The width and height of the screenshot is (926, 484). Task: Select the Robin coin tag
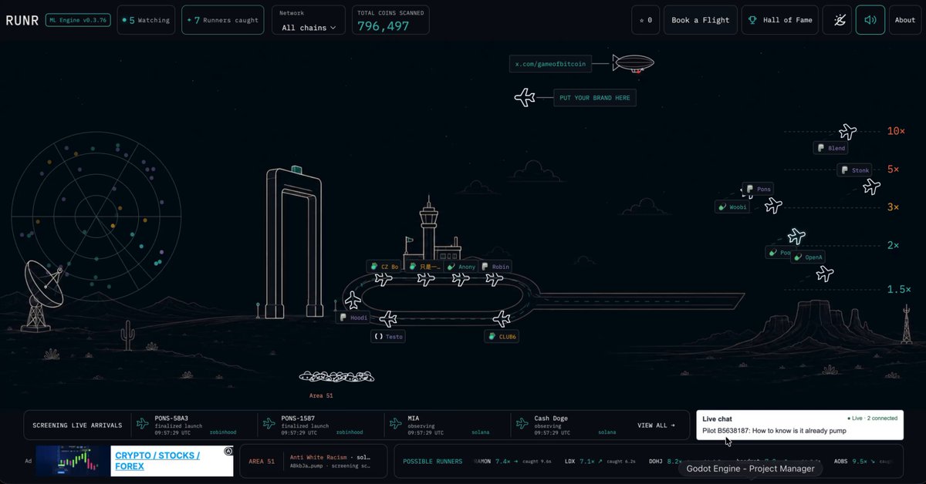coord(495,267)
